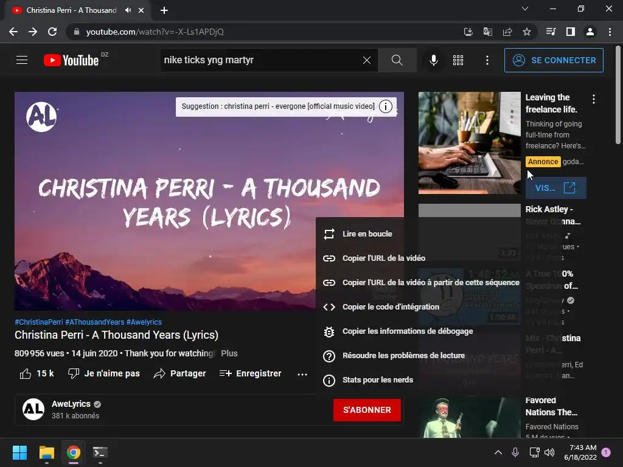Click the VIS... ad visit button
623x467 pixels.
(555, 188)
